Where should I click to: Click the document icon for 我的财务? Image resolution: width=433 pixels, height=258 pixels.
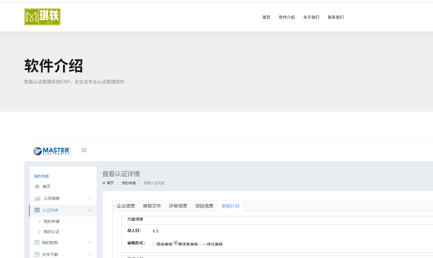click(37, 243)
